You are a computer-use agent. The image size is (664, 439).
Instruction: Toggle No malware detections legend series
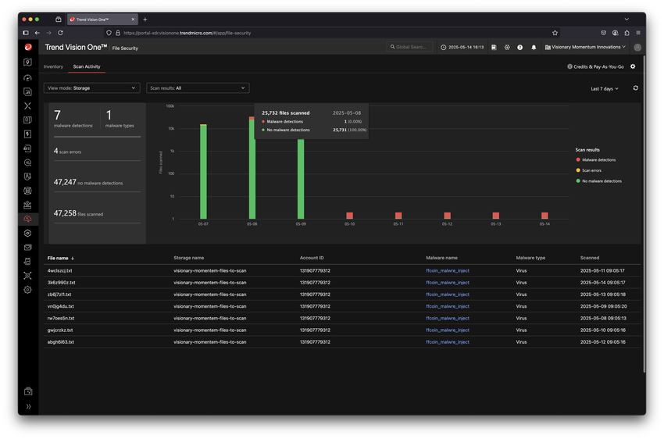click(x=599, y=181)
